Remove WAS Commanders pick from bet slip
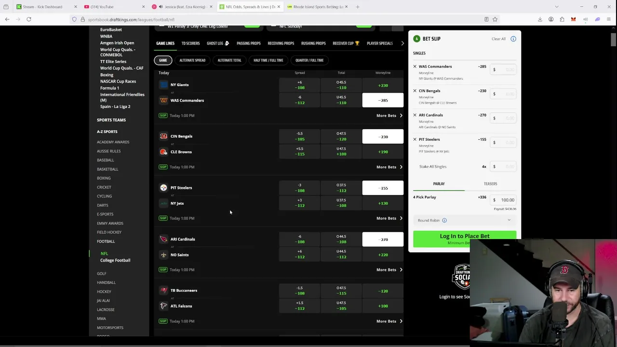This screenshot has width=617, height=347. click(415, 67)
